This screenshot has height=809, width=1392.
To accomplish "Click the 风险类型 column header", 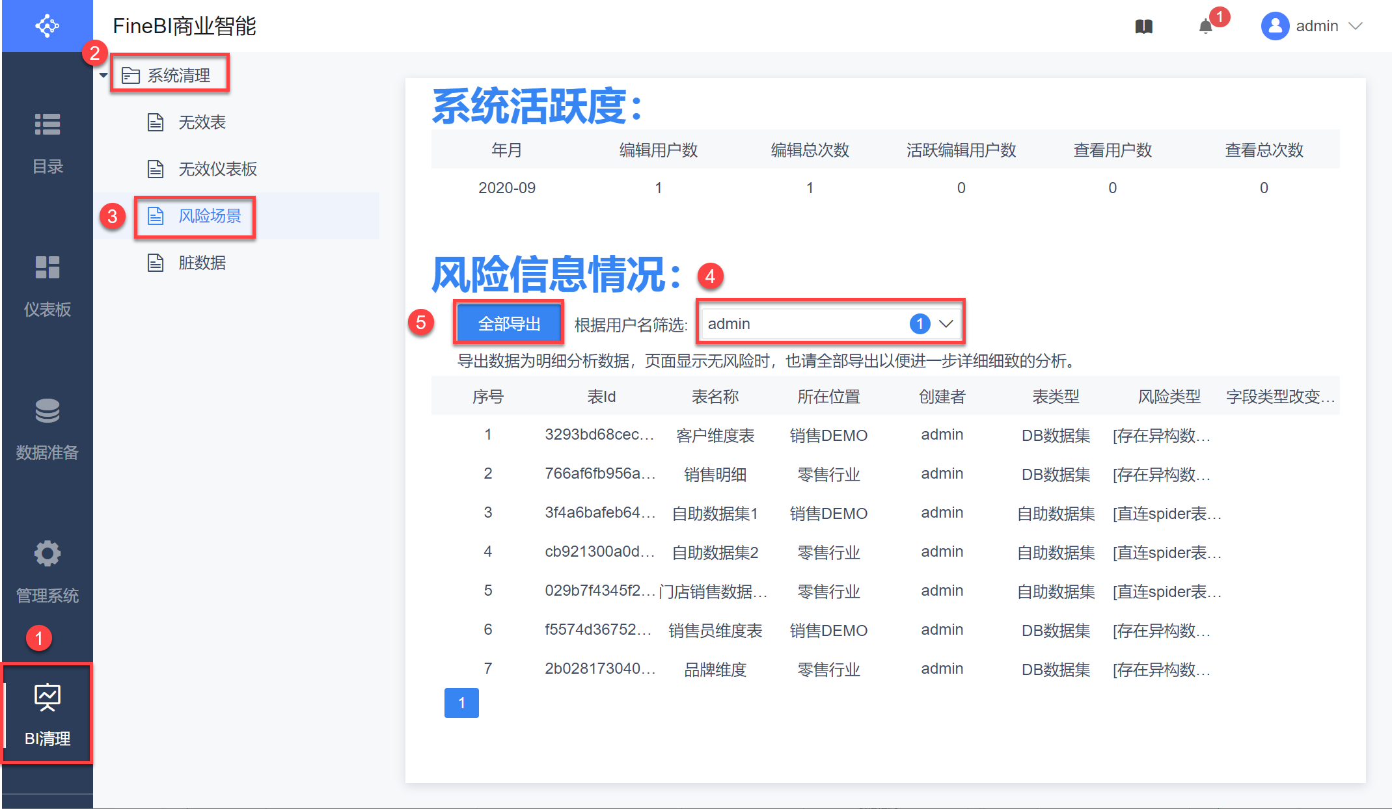I will [1169, 397].
